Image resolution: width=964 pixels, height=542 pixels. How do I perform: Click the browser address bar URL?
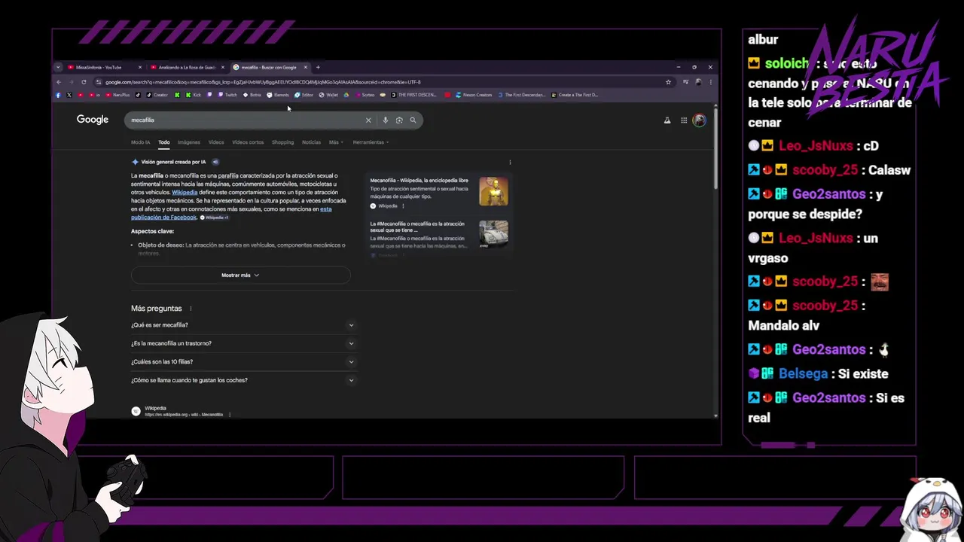pyautogui.click(x=263, y=81)
